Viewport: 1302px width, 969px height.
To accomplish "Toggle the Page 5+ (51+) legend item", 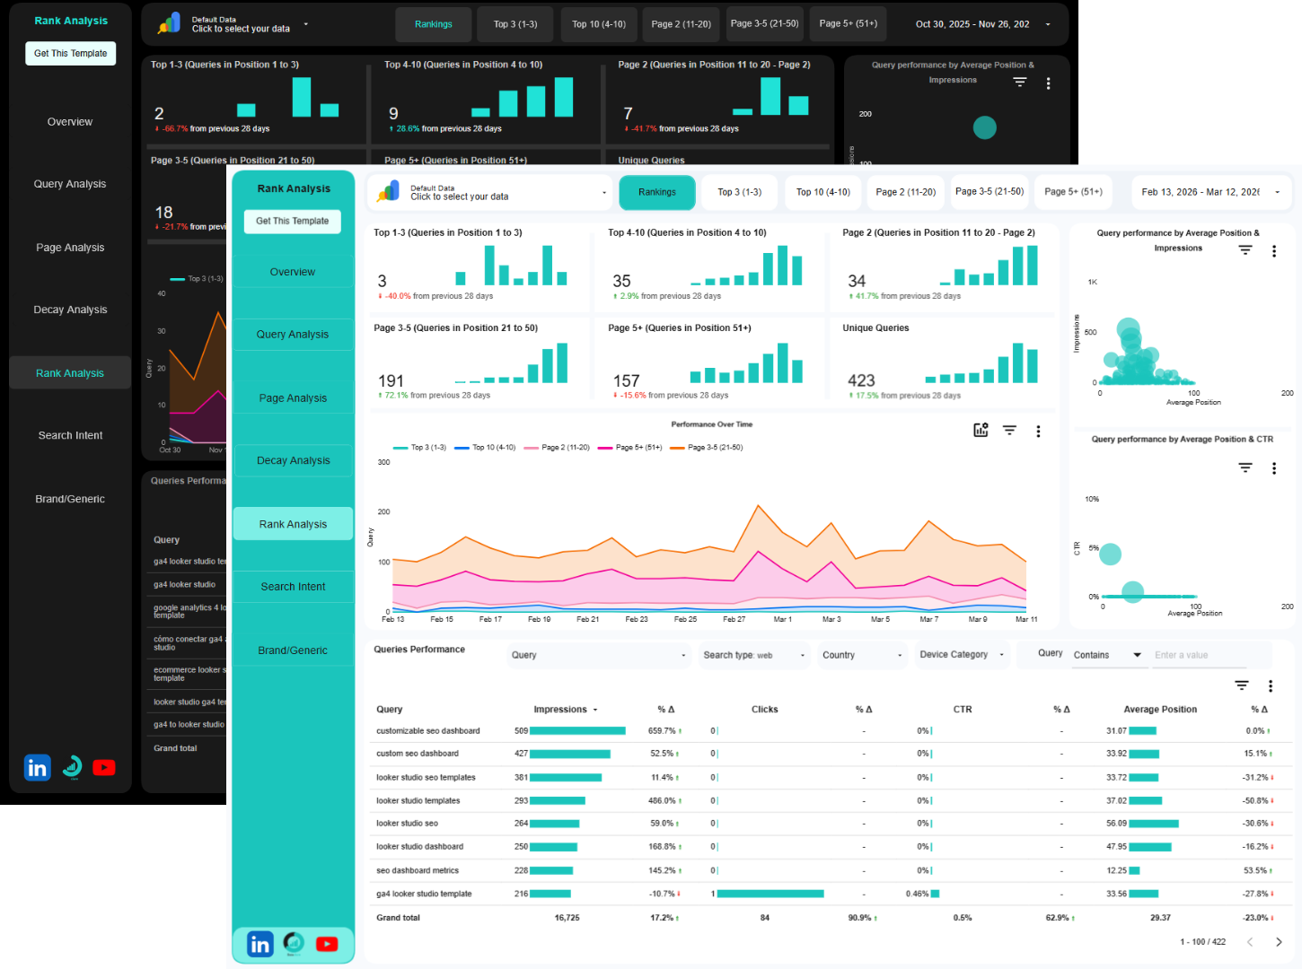I will tap(630, 447).
